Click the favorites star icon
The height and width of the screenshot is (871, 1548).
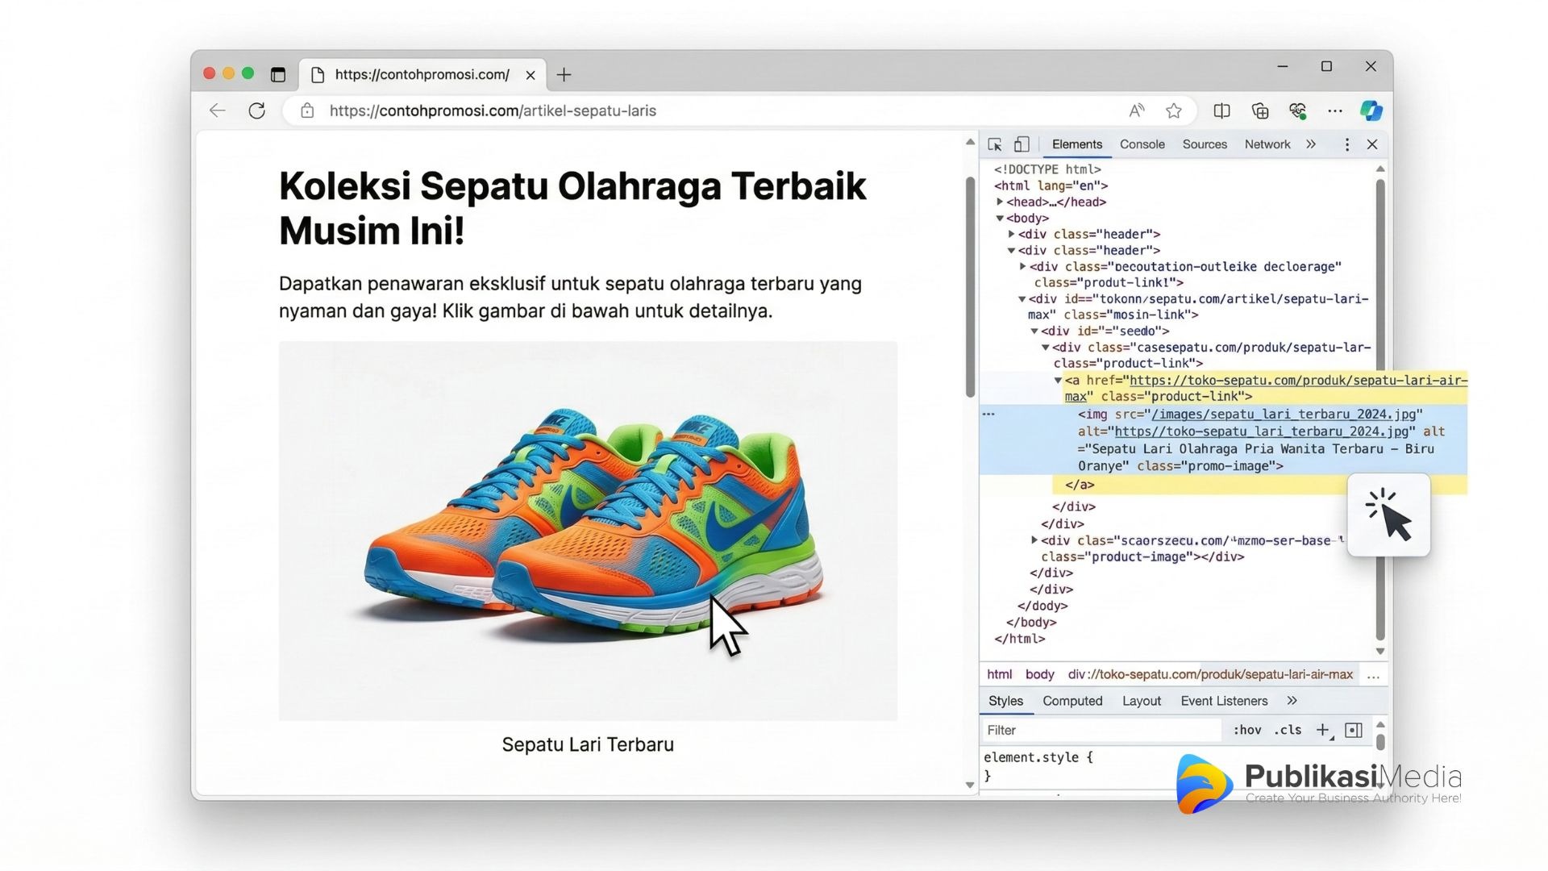(x=1174, y=110)
